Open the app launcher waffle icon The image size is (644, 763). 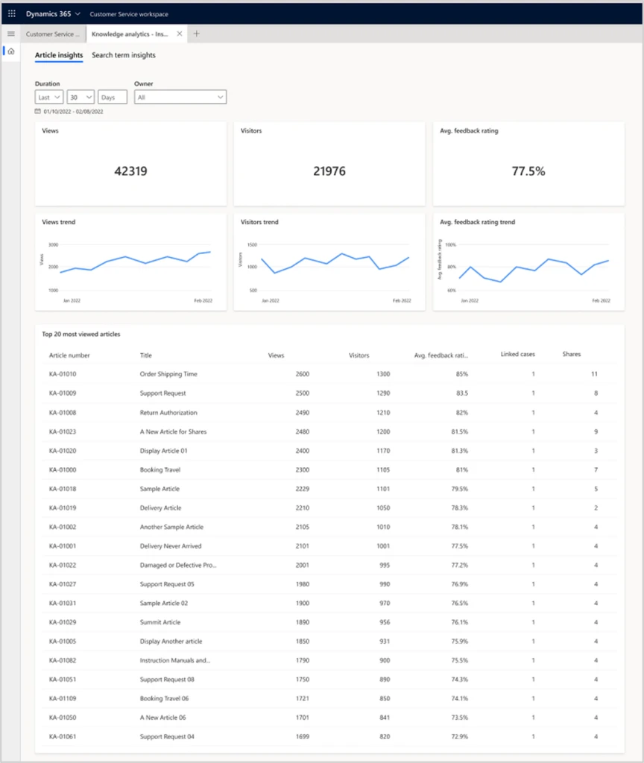tap(10, 13)
